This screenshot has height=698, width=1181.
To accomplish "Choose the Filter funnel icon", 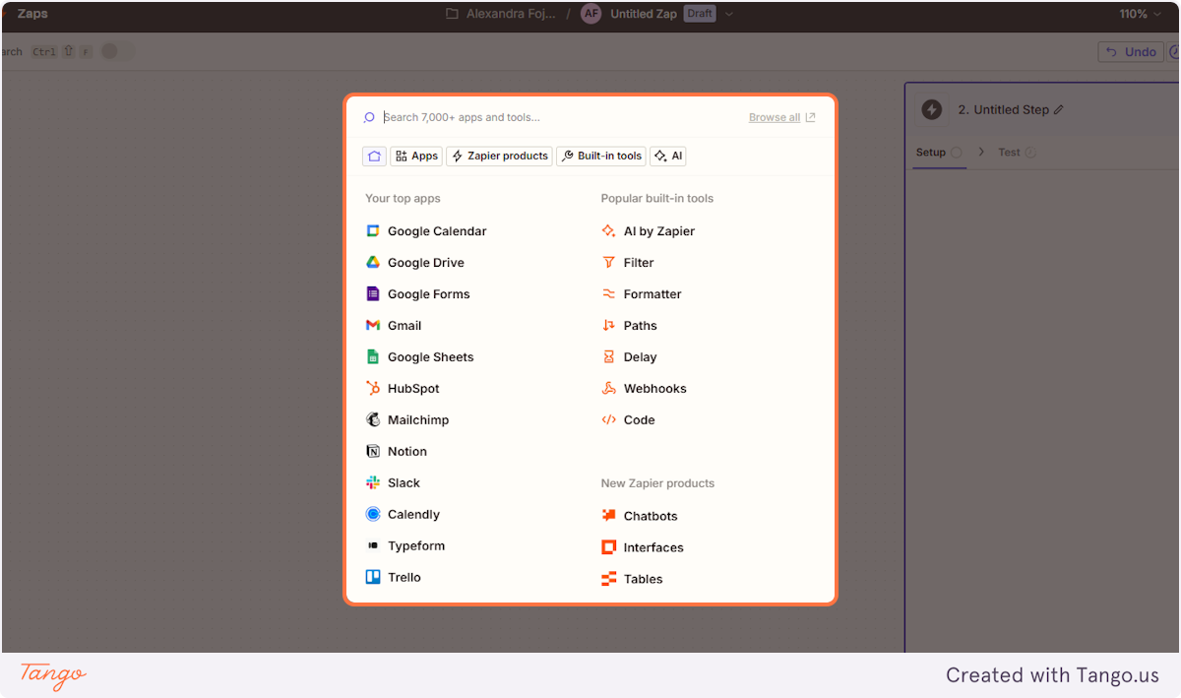I will click(x=609, y=263).
